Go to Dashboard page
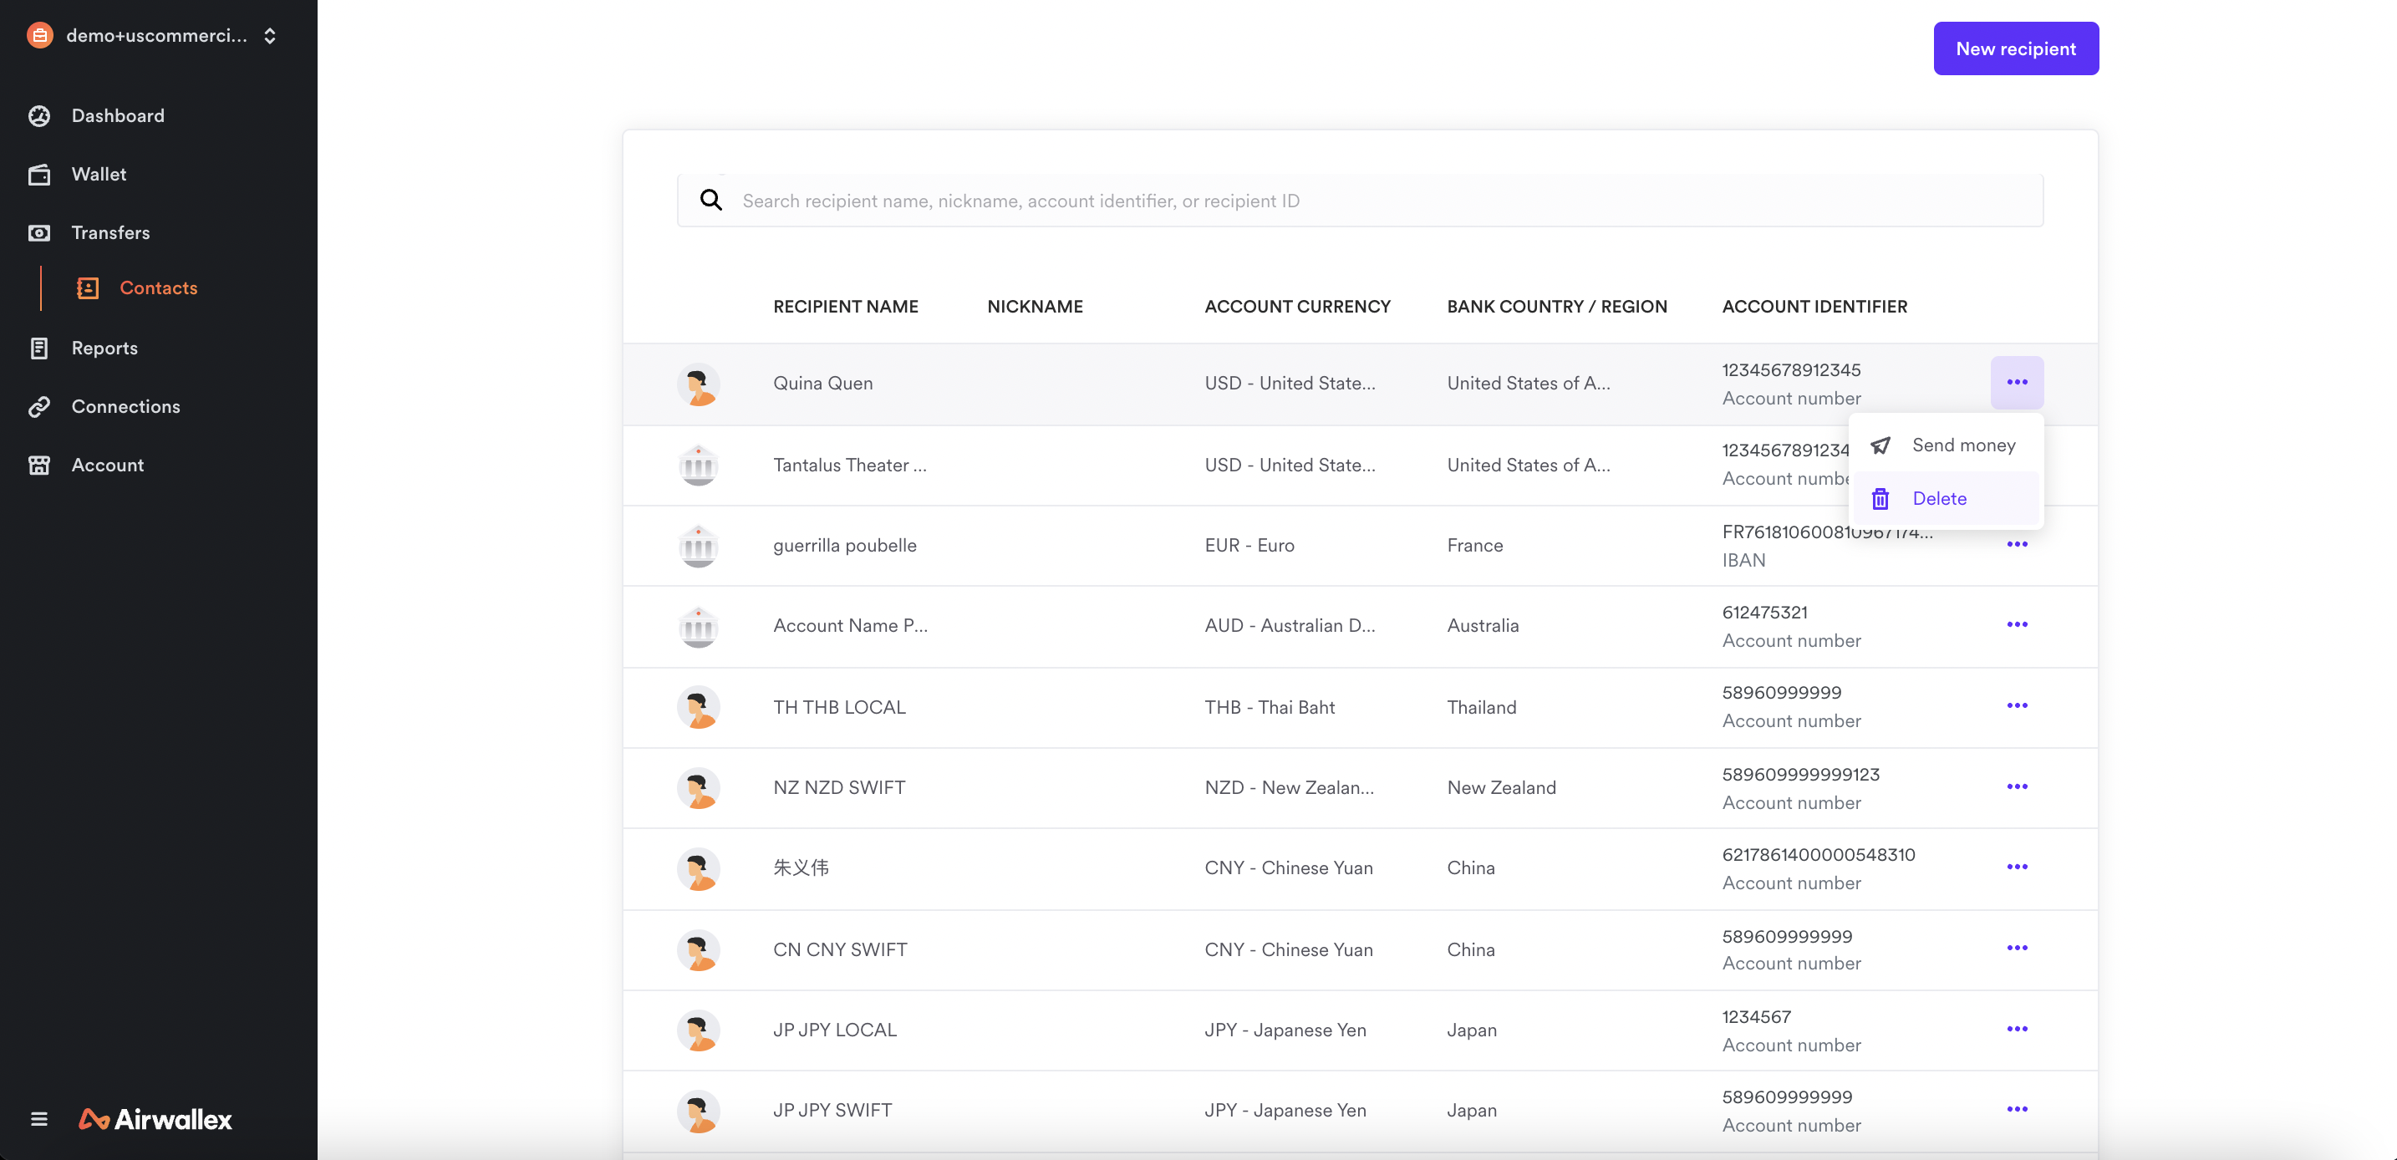The width and height of the screenshot is (2397, 1160). [x=117, y=116]
